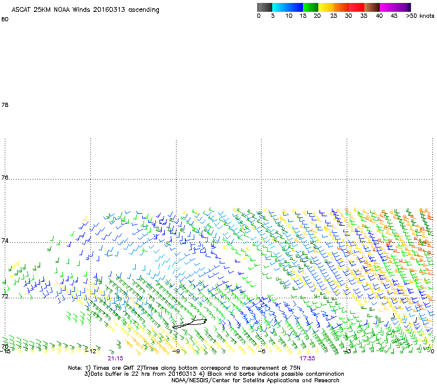Click the longitude label -9 on bottom axis
Image resolution: width=437 pixels, height=384 pixels.
click(x=176, y=351)
